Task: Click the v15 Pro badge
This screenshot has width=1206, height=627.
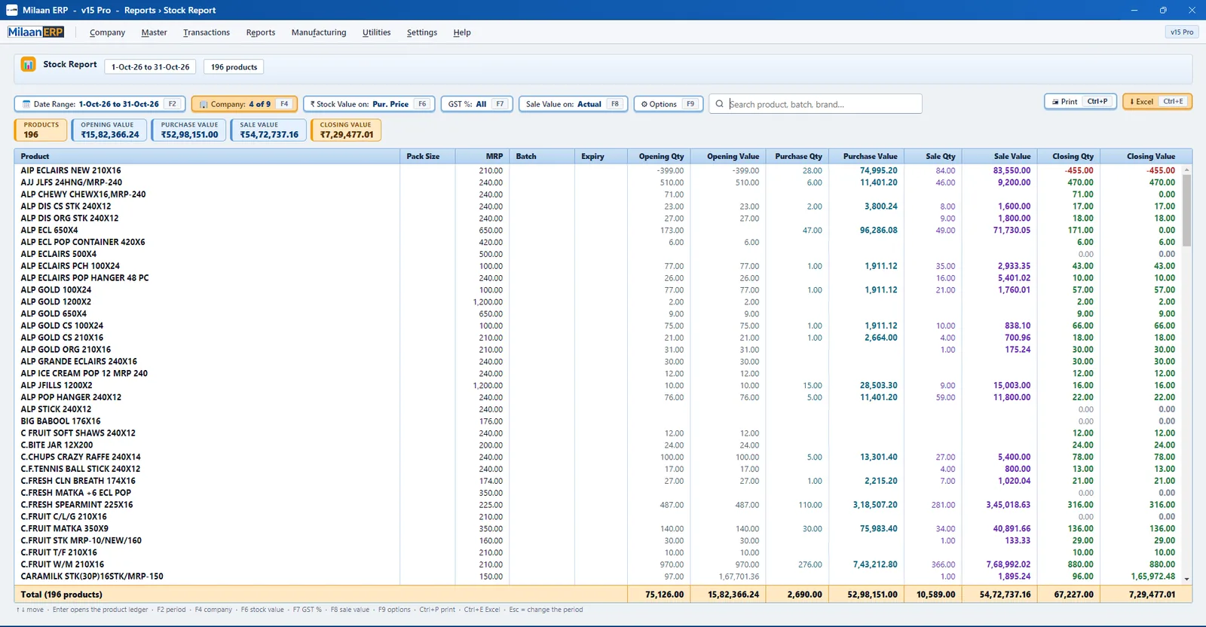Action: (x=1181, y=32)
